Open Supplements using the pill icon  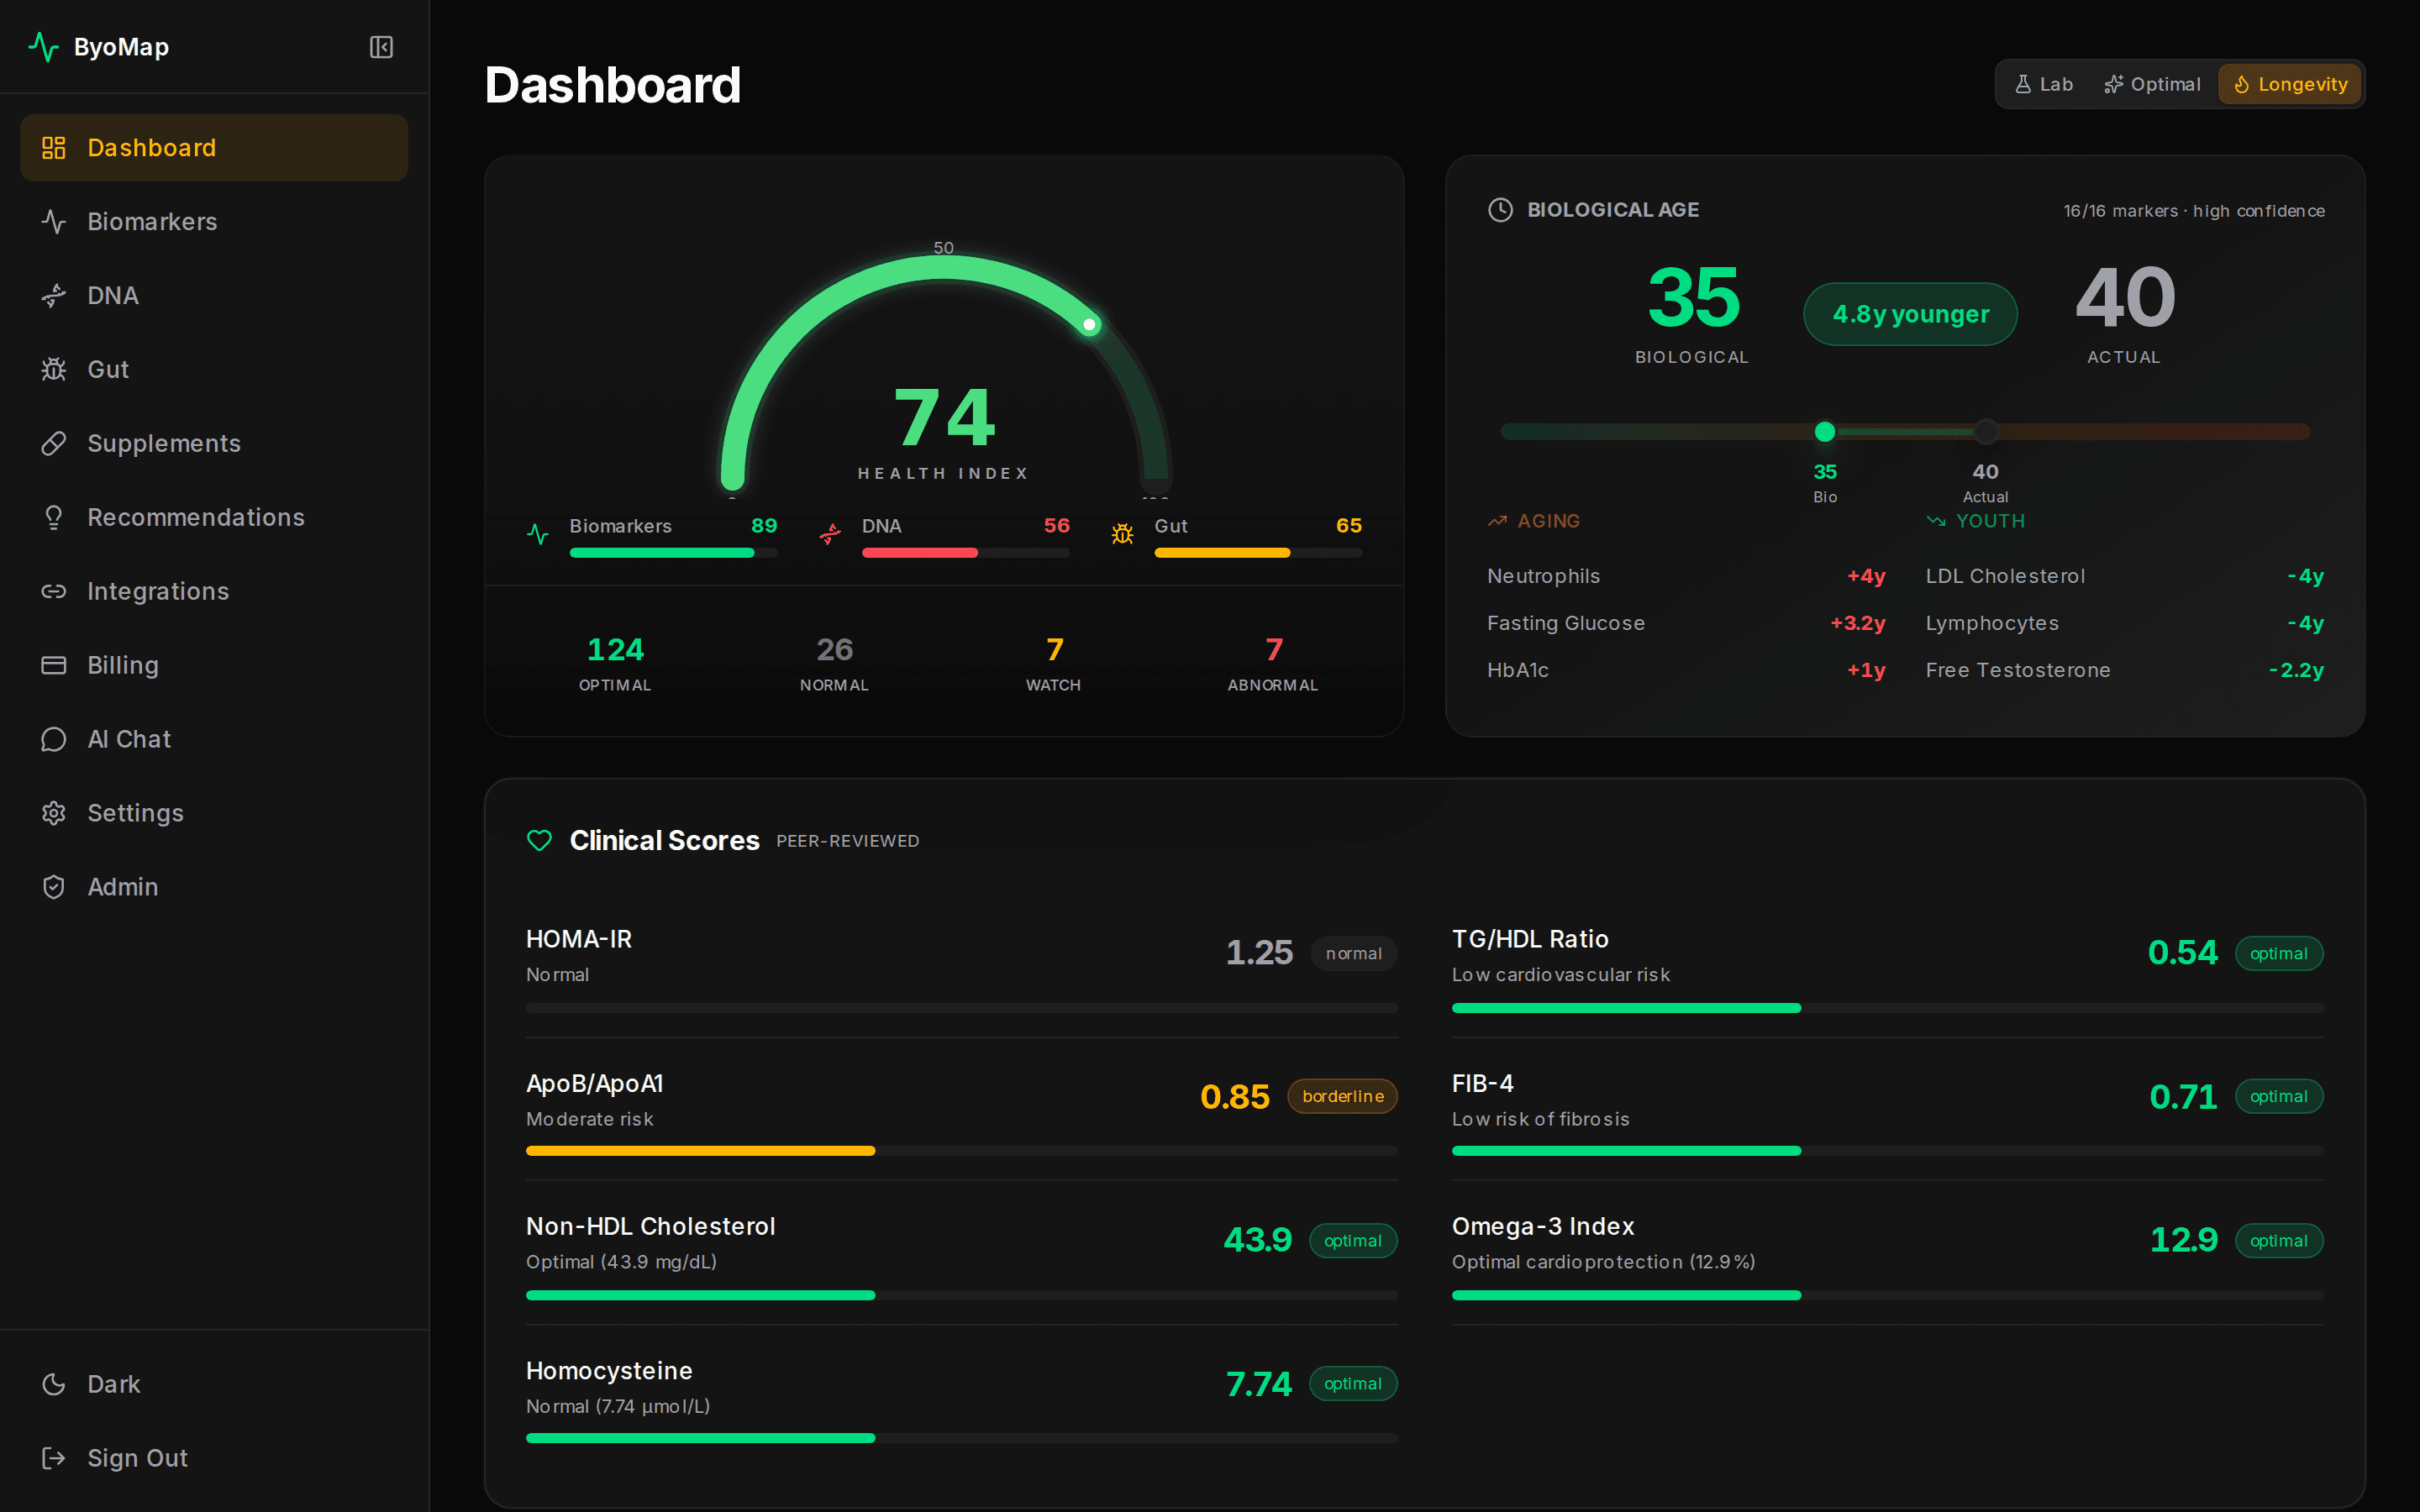(x=54, y=443)
